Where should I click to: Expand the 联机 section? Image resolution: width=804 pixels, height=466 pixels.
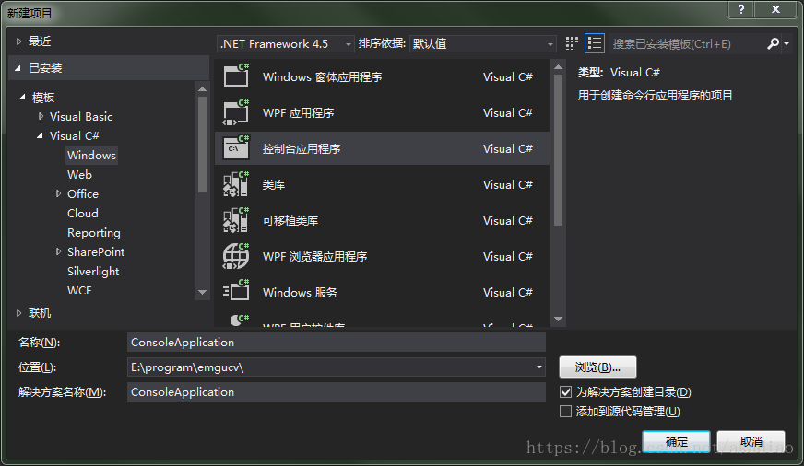[19, 313]
